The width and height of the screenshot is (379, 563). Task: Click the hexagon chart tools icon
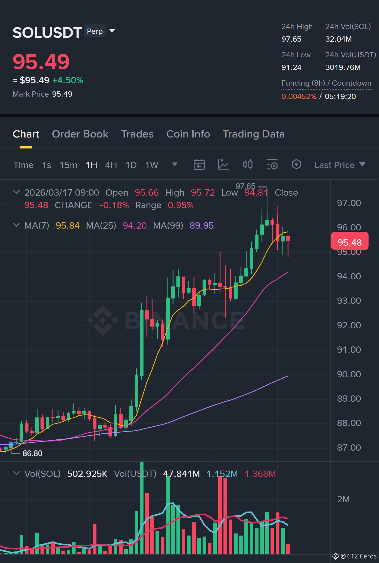[296, 164]
